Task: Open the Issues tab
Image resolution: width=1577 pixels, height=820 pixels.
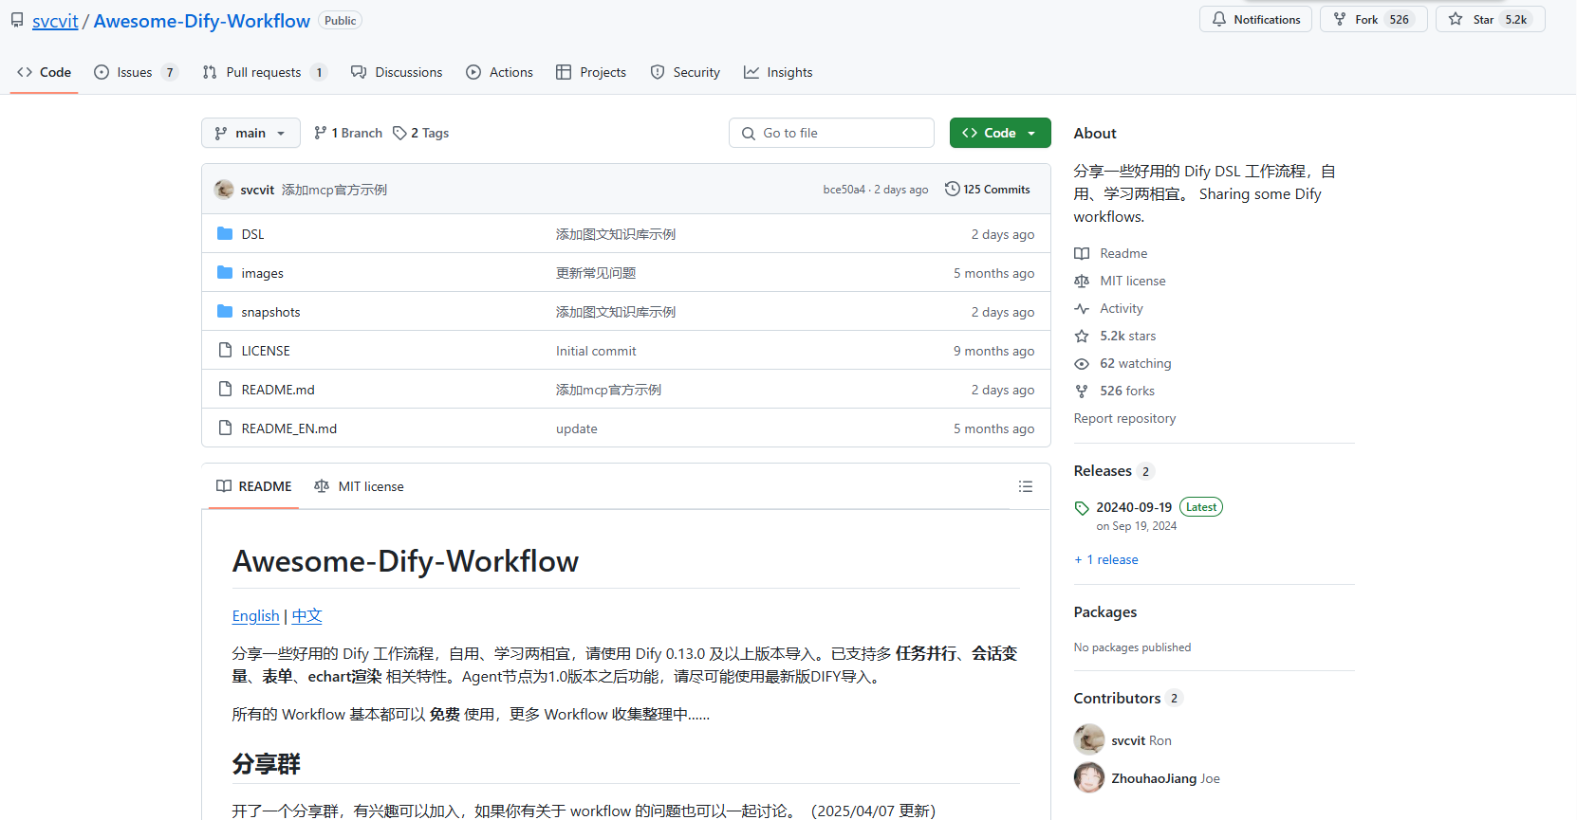Action: tap(136, 72)
